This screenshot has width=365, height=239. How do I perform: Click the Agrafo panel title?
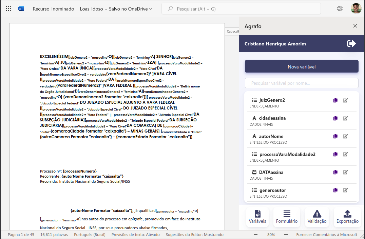tap(253, 26)
